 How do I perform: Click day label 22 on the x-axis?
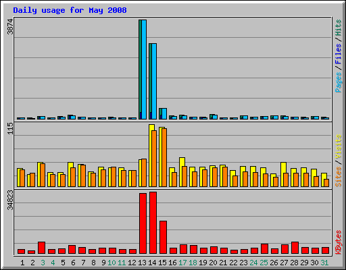coord(233,263)
